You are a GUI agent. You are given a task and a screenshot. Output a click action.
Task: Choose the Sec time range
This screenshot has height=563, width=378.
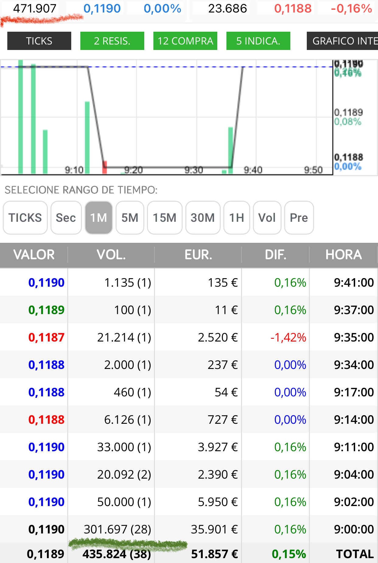pos(66,218)
